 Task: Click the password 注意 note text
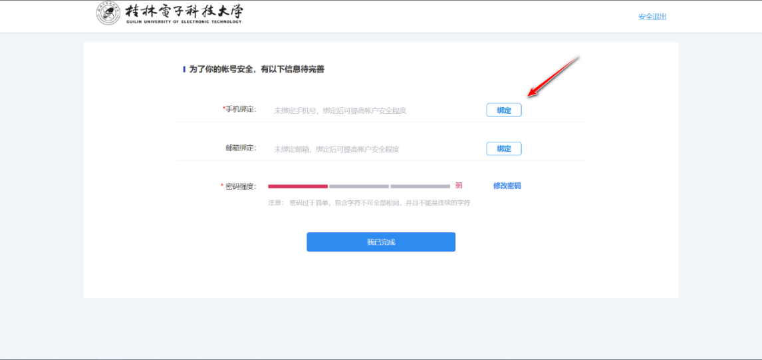coord(368,202)
